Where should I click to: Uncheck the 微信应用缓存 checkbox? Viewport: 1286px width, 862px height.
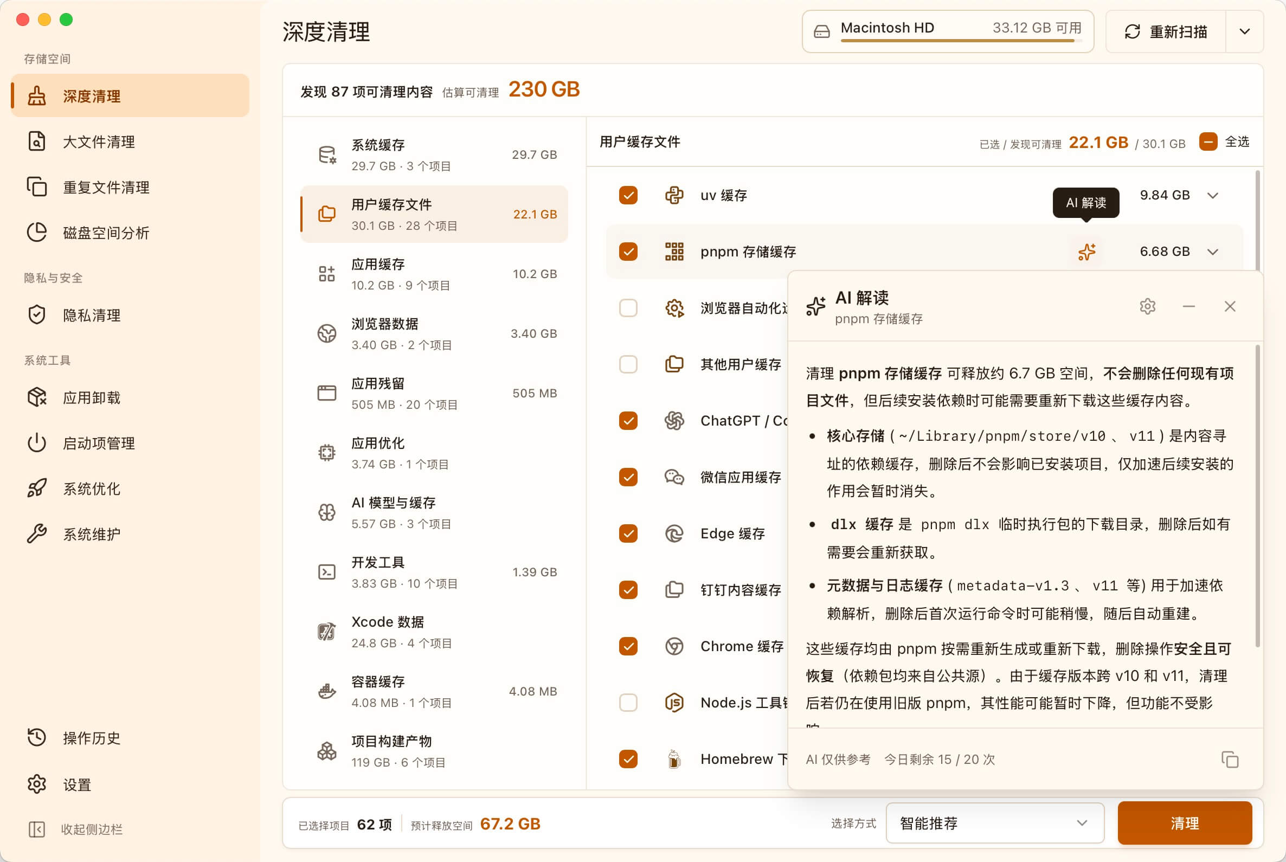[x=628, y=477]
